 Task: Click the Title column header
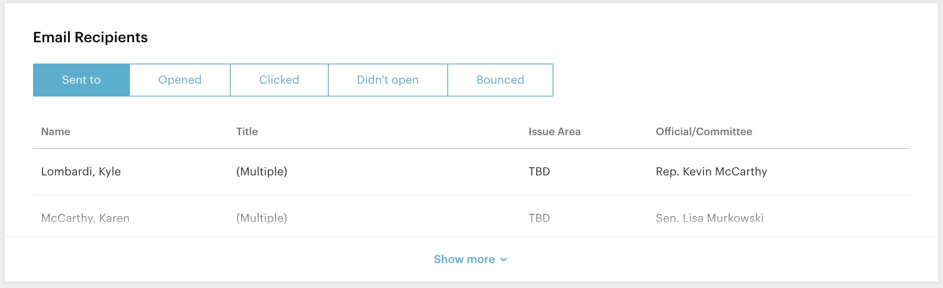[247, 132]
